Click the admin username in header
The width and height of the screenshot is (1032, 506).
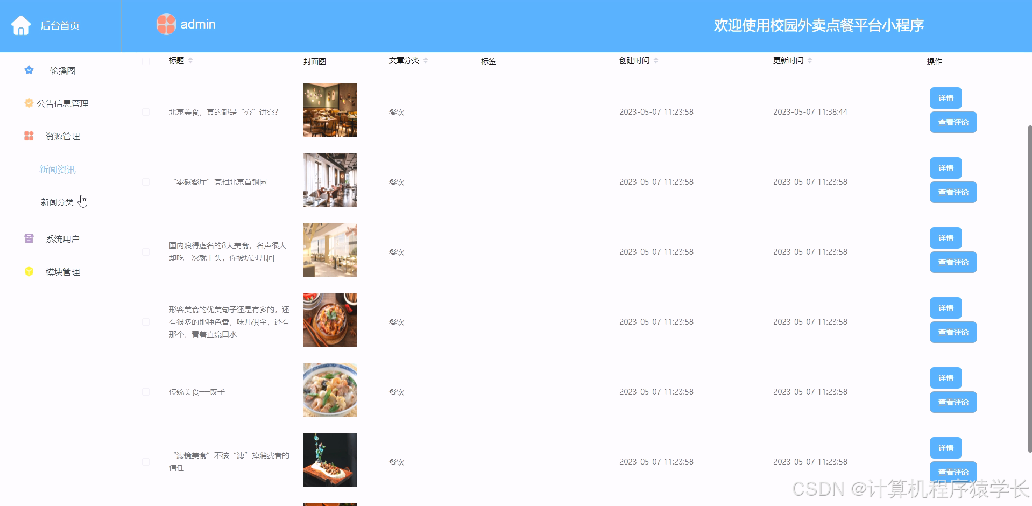click(198, 24)
